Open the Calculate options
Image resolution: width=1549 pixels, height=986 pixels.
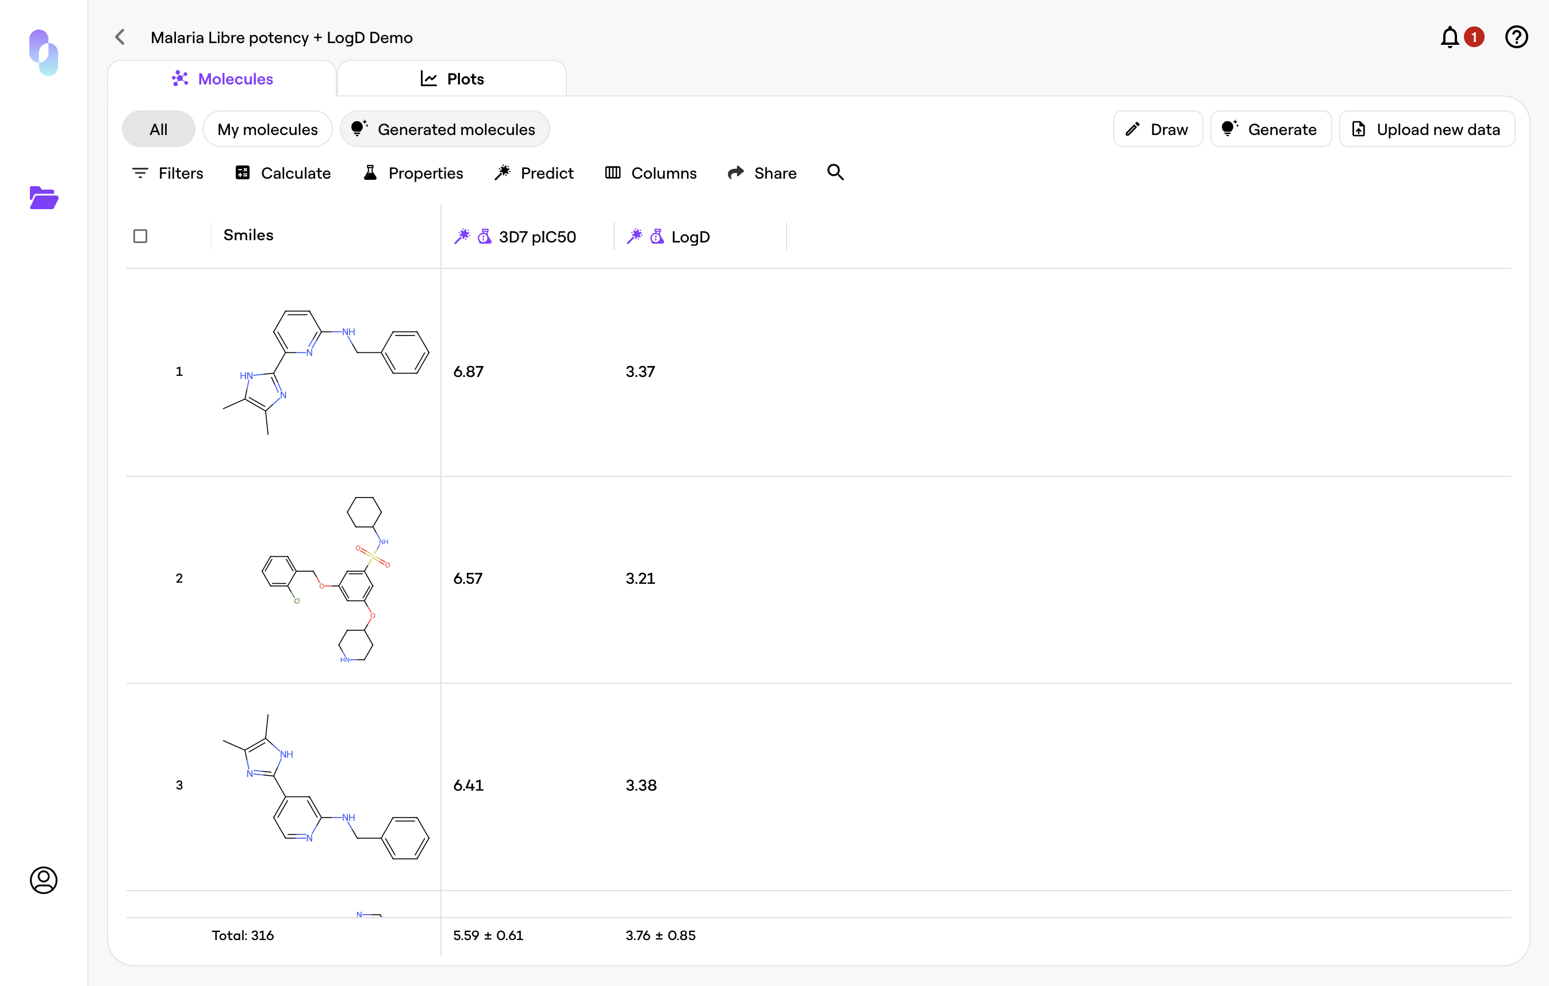(x=283, y=173)
